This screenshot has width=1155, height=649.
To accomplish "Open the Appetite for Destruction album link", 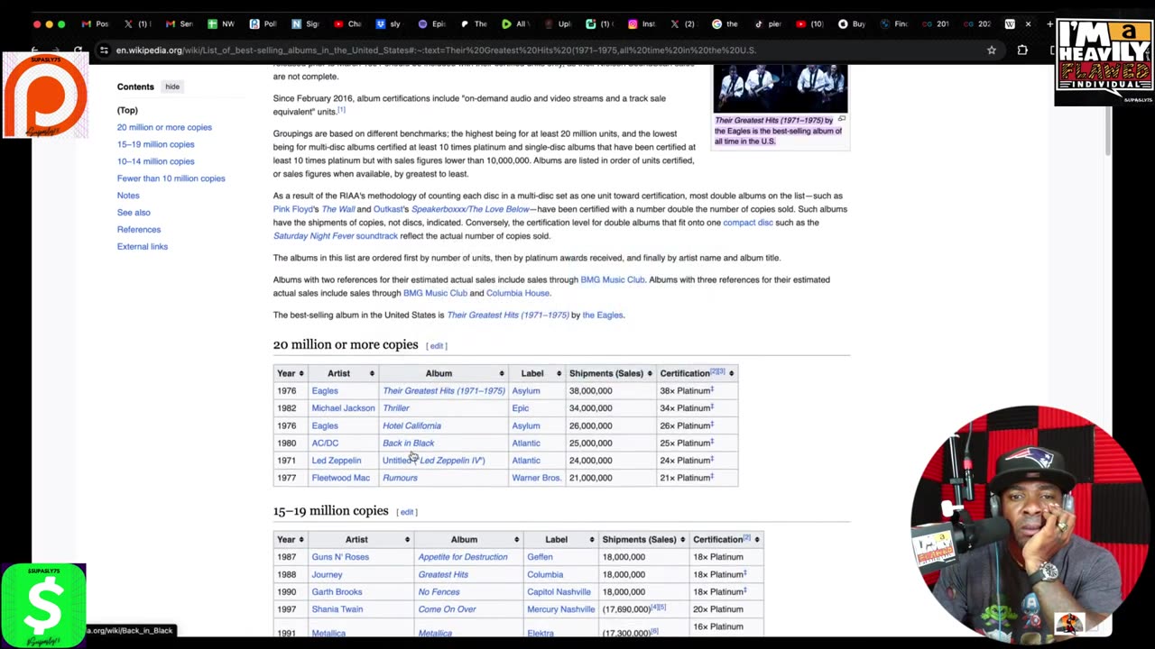I will pyautogui.click(x=463, y=557).
